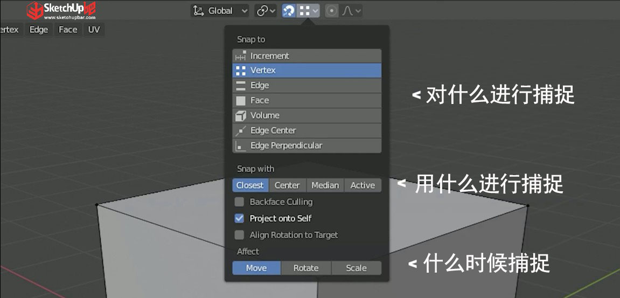
Task: Toggle the snap magnet icon
Action: (289, 11)
